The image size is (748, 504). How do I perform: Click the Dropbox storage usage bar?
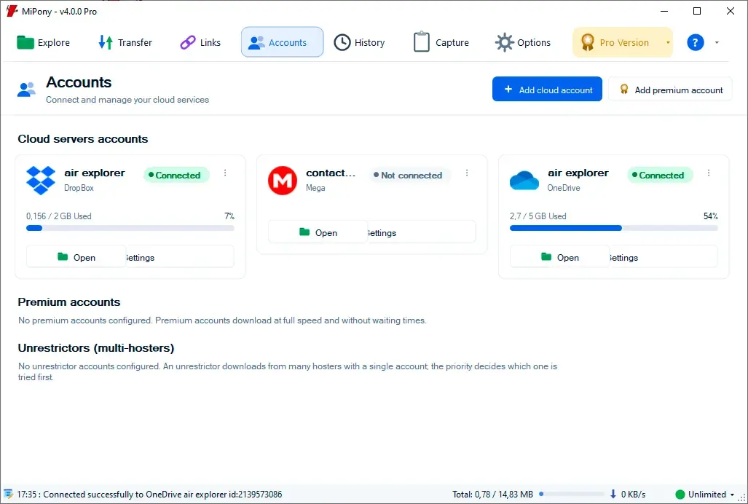(130, 228)
